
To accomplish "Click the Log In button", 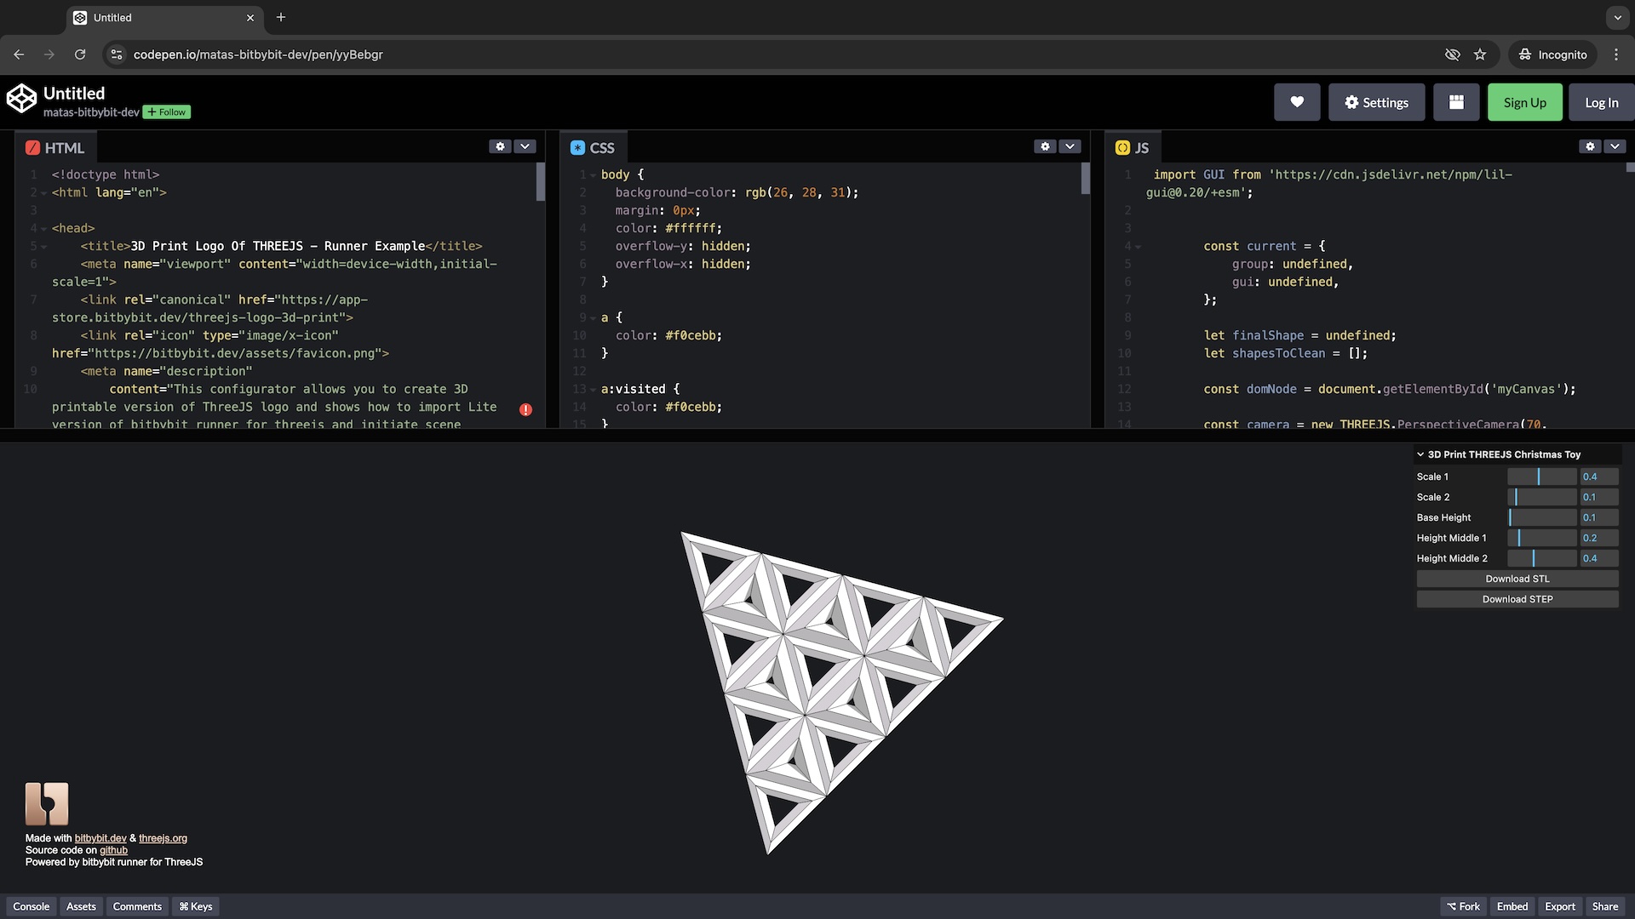I will click(x=1601, y=102).
